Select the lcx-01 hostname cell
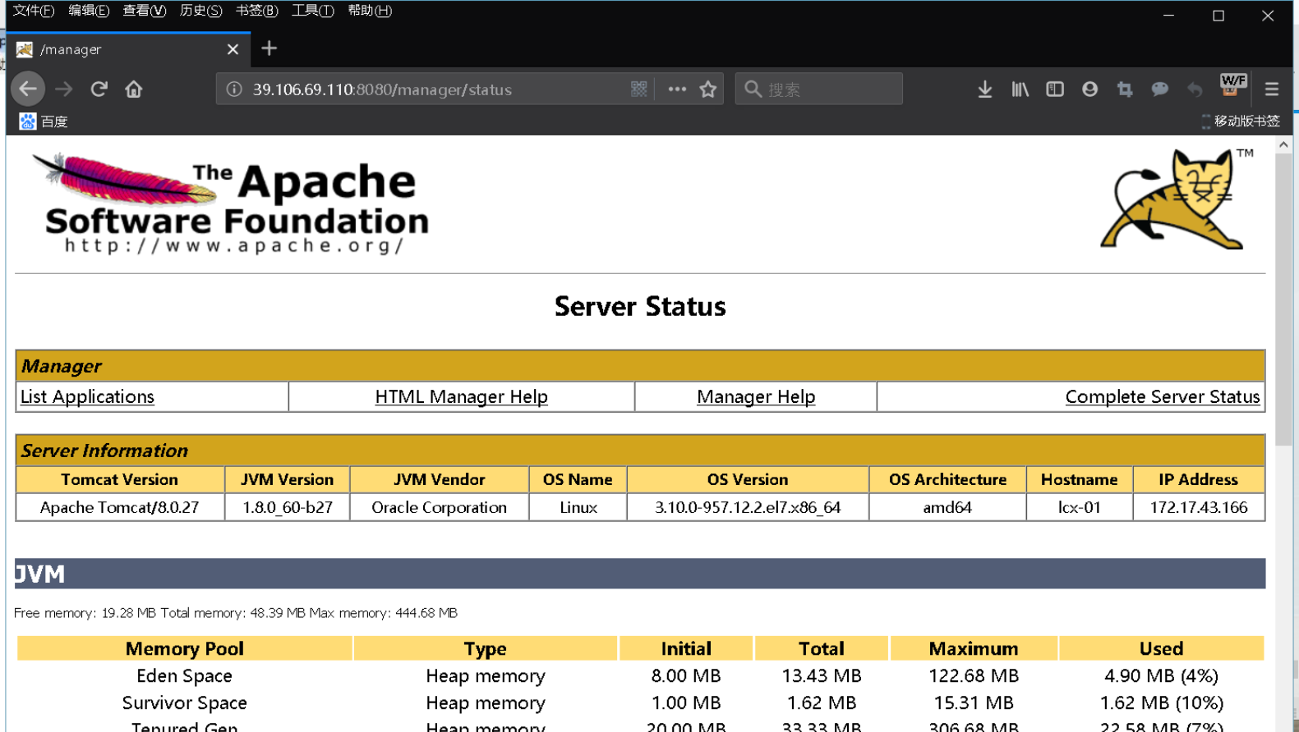The height and width of the screenshot is (732, 1299). [1079, 507]
